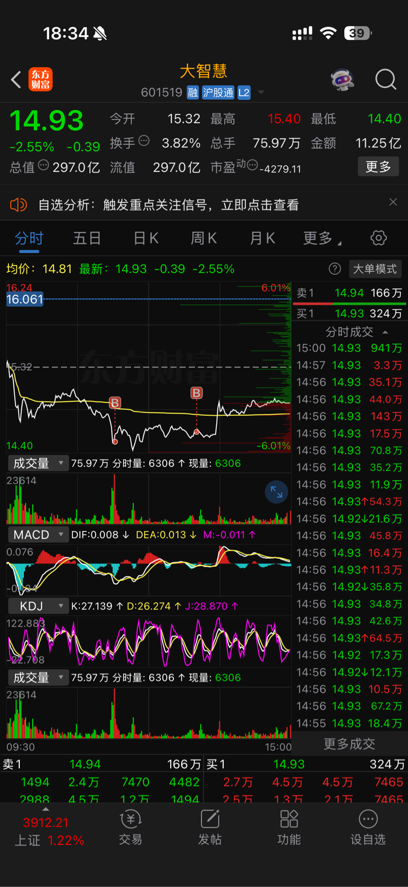
Task: Tap the 卖1 14.94 order row in side panel
Action: (349, 293)
